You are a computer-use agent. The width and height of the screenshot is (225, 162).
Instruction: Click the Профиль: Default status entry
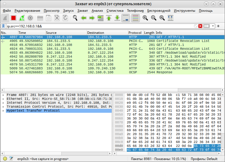[x=204, y=159]
